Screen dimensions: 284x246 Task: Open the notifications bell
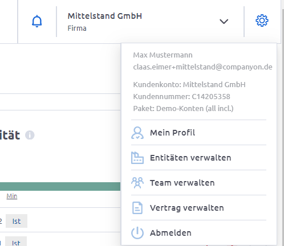[x=36, y=21]
